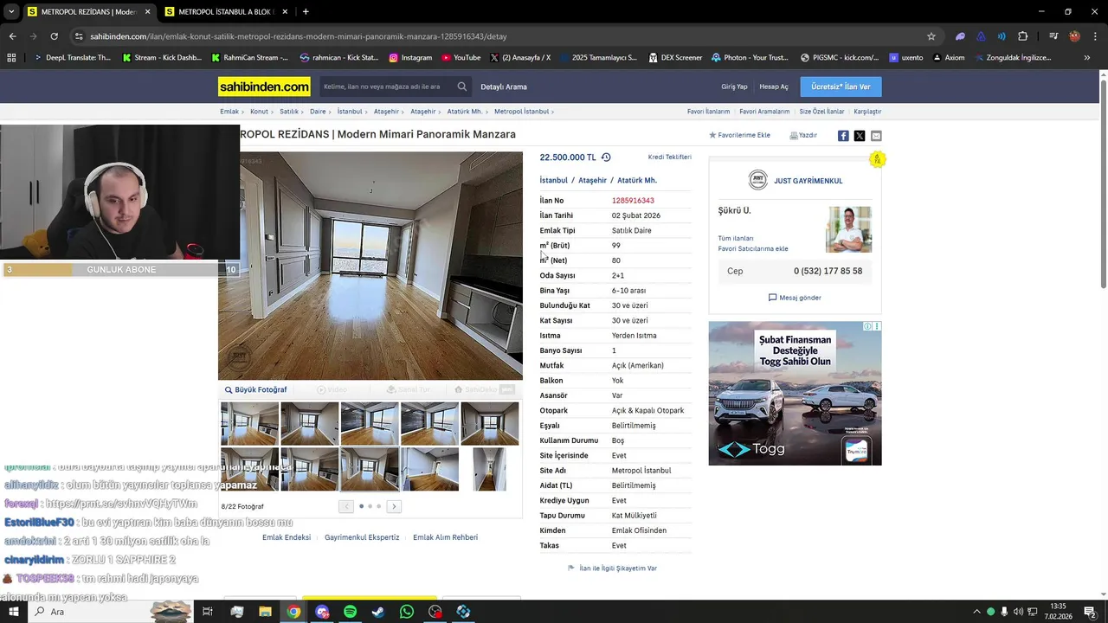Viewport: 1108px width, 623px height.
Task: Open Task View in the taskbar
Action: pos(208,612)
